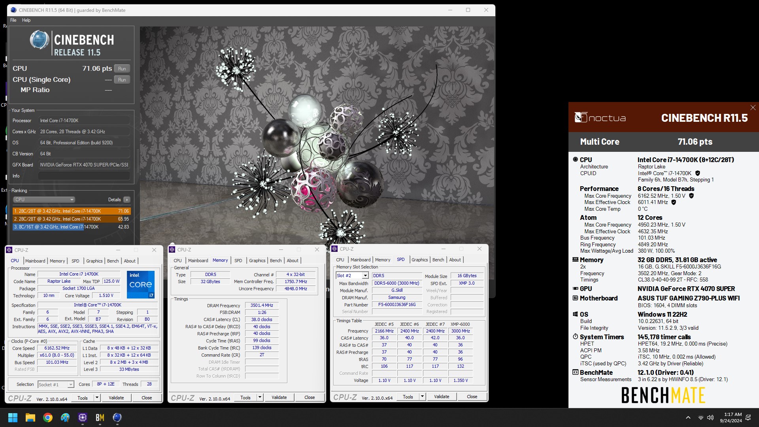Open Graphics tab in CPU-Z Memory window
The width and height of the screenshot is (759, 427).
pos(257,261)
